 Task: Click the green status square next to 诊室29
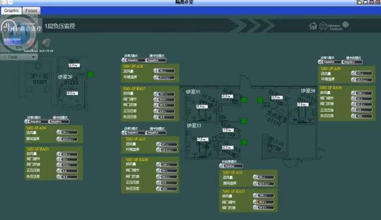click(90, 74)
